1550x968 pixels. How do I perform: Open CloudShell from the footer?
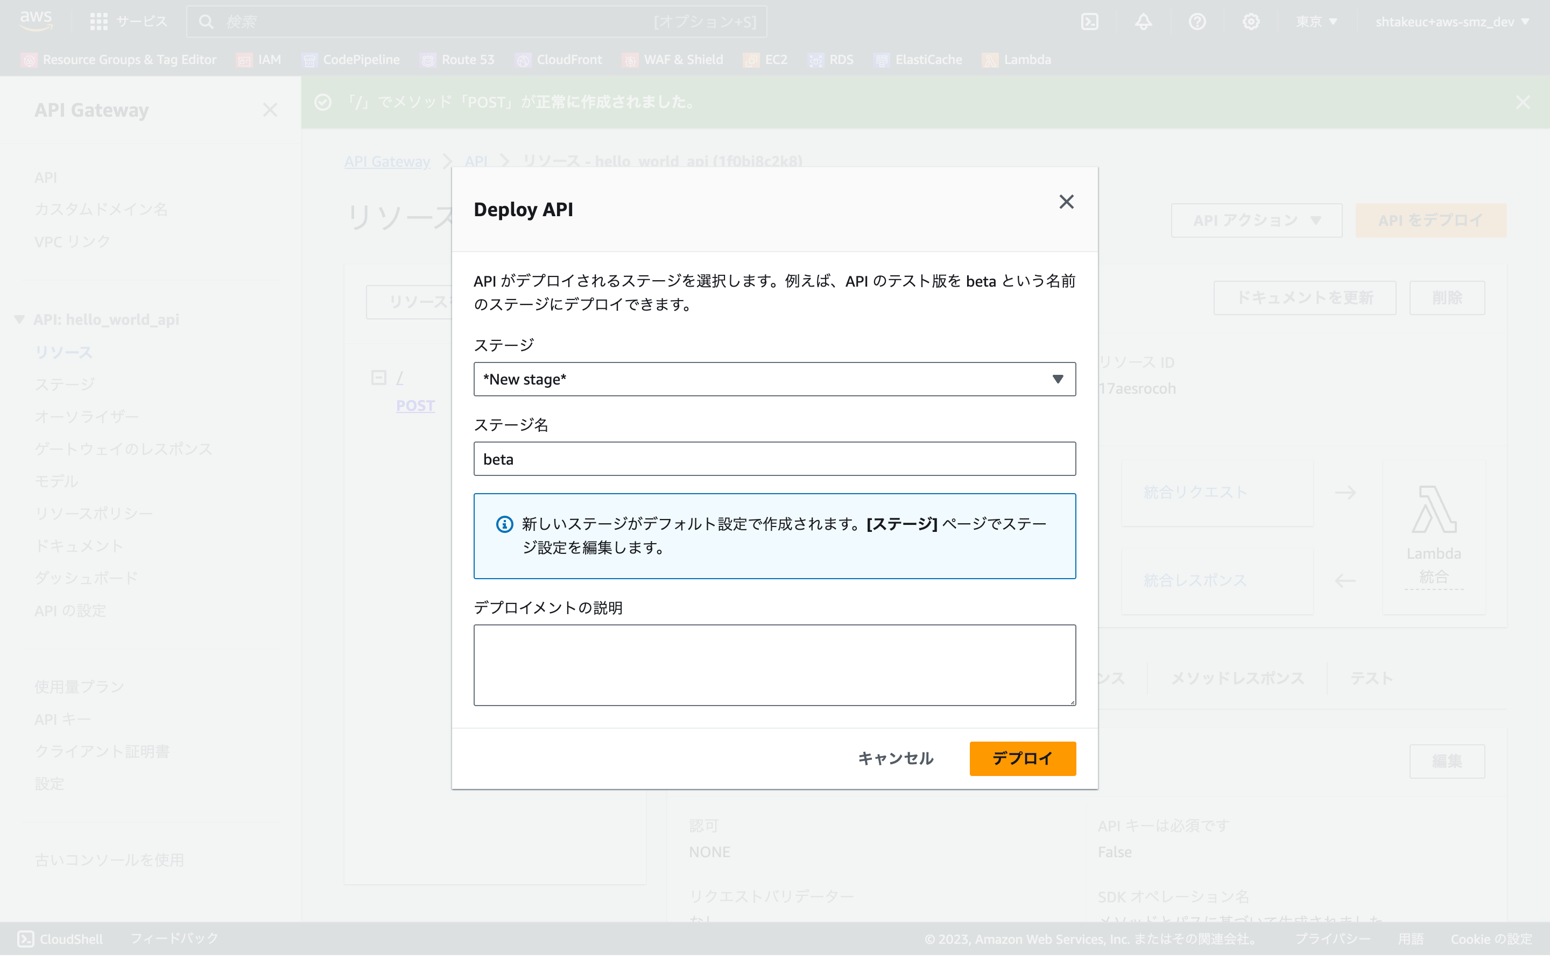pos(60,938)
